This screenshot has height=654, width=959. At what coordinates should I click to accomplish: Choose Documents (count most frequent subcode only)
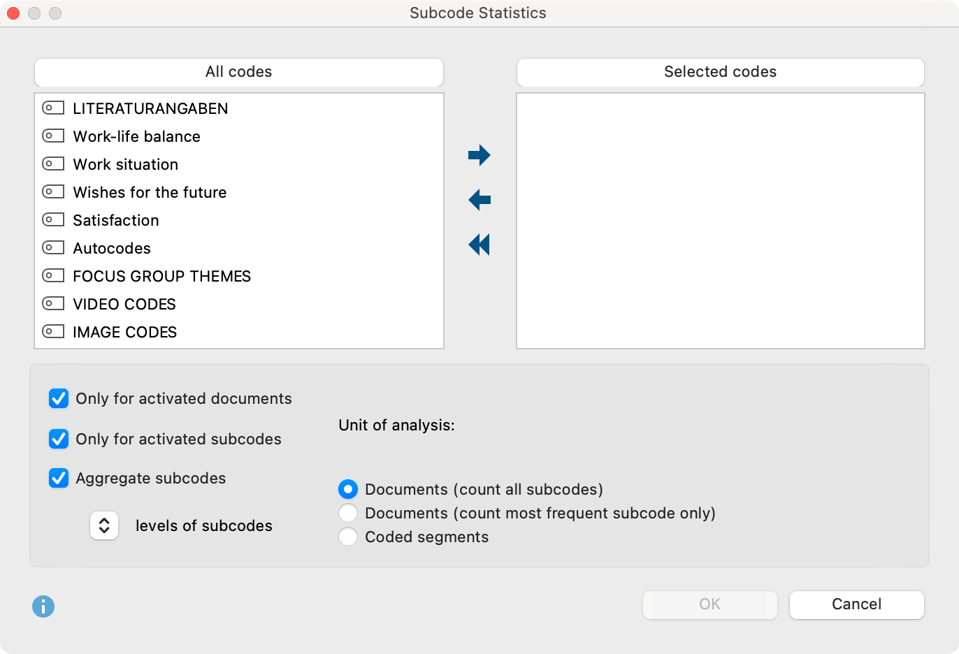pyautogui.click(x=348, y=513)
